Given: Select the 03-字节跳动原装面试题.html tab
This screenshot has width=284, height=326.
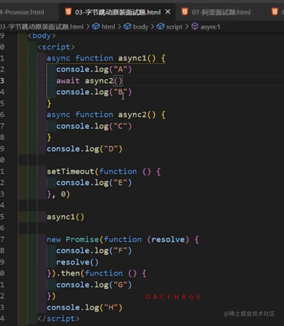Looking at the screenshot, I should point(118,12).
